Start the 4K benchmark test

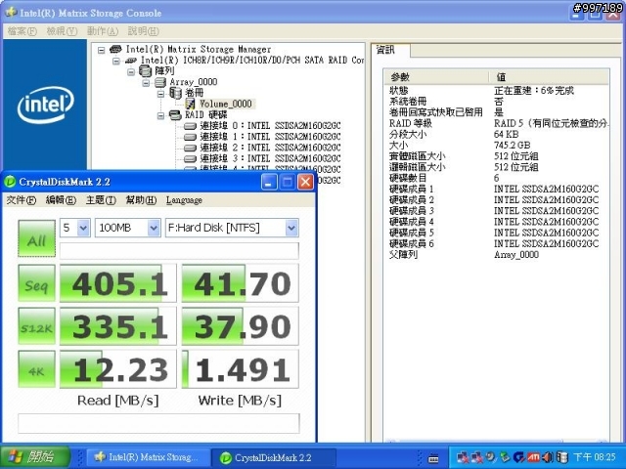coord(37,369)
